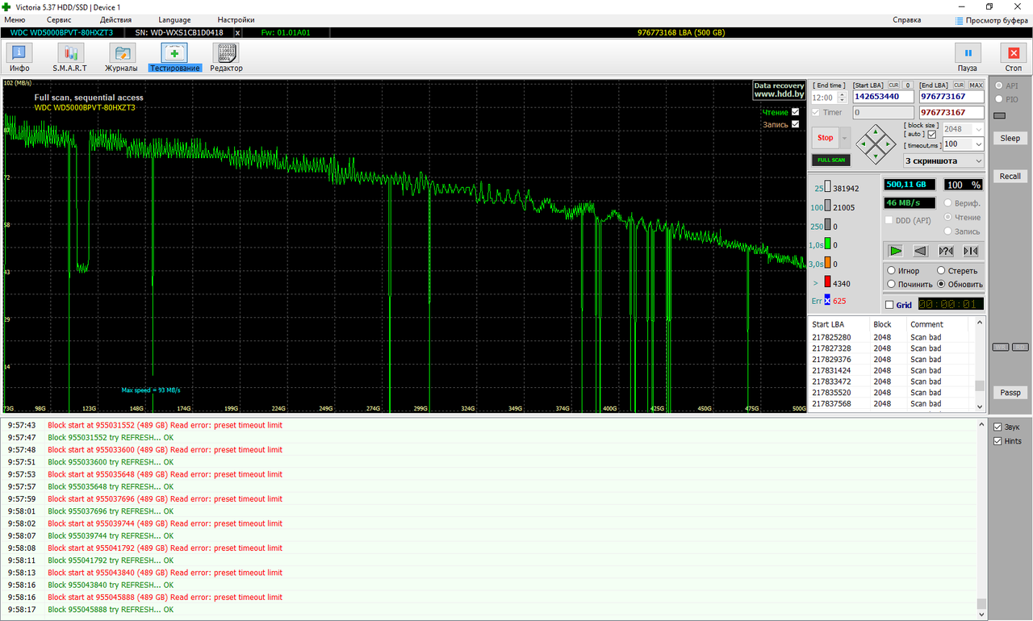1033x621 pixels.
Task: Open the Меню menu
Action: point(15,19)
